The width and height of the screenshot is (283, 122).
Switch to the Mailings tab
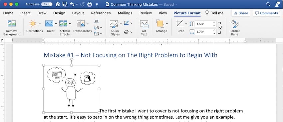(125, 13)
